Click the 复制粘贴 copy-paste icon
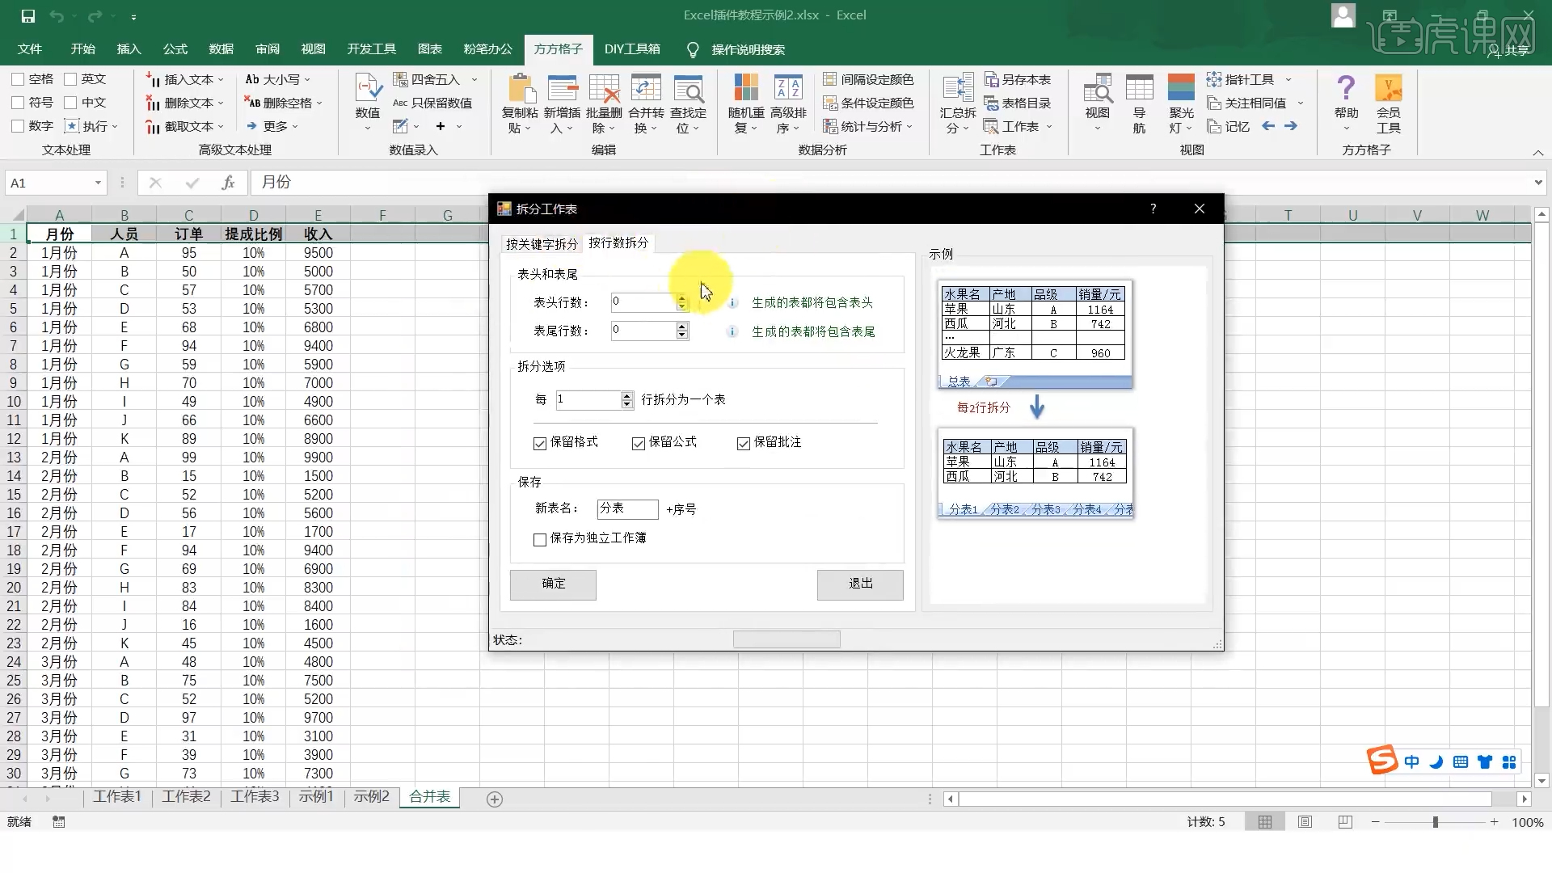This screenshot has width=1552, height=873. click(521, 88)
